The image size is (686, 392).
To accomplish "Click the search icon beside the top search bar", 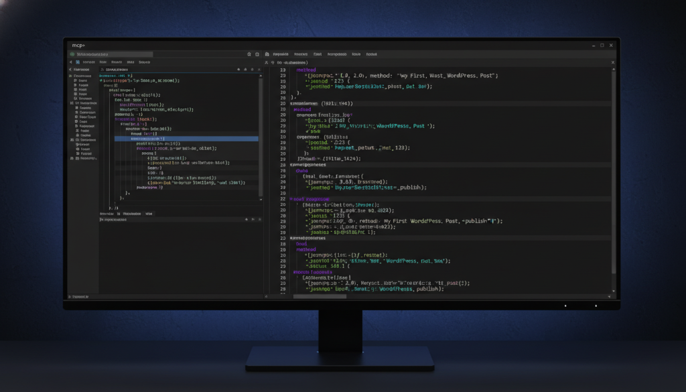I will [248, 54].
